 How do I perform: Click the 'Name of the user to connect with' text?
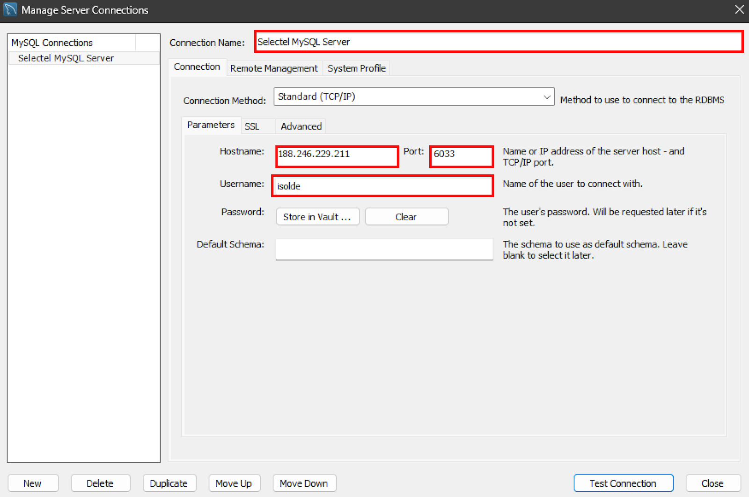[x=573, y=184]
